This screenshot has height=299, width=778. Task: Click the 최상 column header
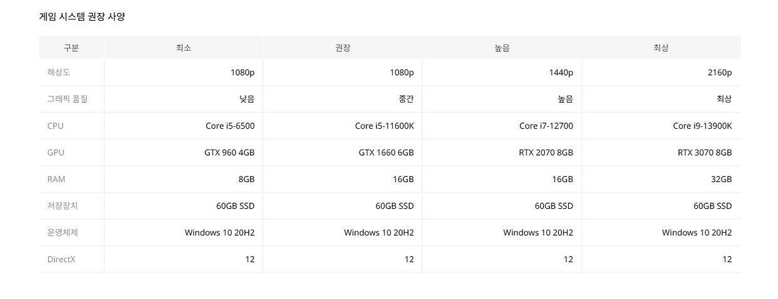pos(661,48)
